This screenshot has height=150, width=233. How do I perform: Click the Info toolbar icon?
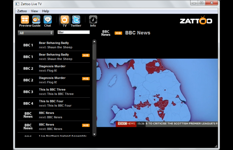pyautogui.click(x=93, y=20)
